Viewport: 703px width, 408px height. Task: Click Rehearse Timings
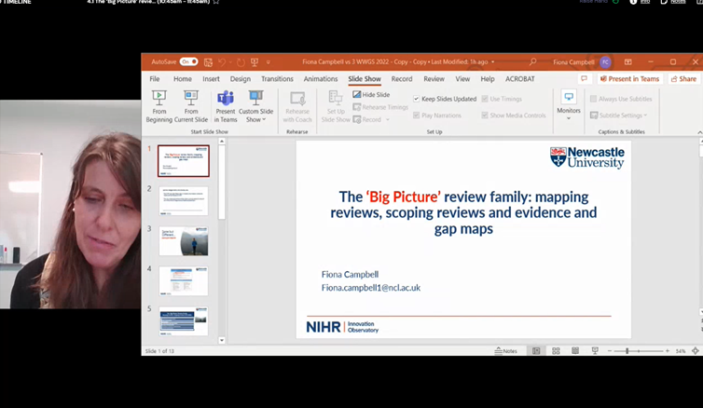pos(380,107)
